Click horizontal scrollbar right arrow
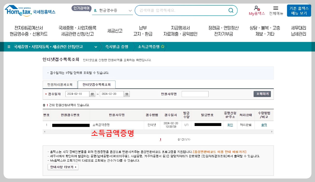This screenshot has height=182, width=315. tap(272, 132)
